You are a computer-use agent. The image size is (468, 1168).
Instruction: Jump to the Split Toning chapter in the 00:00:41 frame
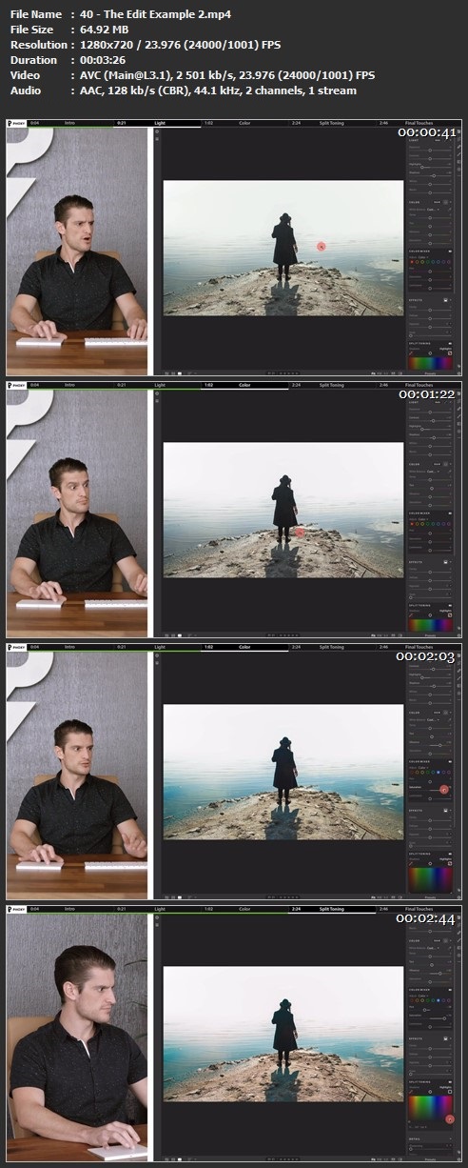332,123
